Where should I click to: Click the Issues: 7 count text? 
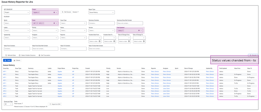[76, 12]
